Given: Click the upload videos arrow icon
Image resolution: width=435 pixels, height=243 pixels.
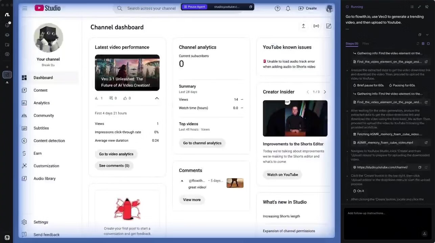Looking at the screenshot, I should click(x=303, y=26).
